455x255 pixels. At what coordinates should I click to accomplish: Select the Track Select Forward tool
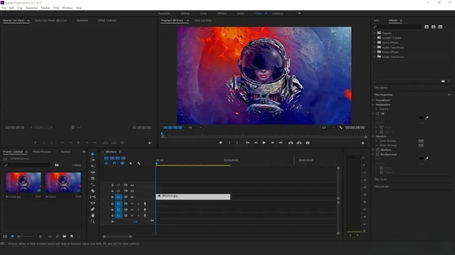coord(92,160)
